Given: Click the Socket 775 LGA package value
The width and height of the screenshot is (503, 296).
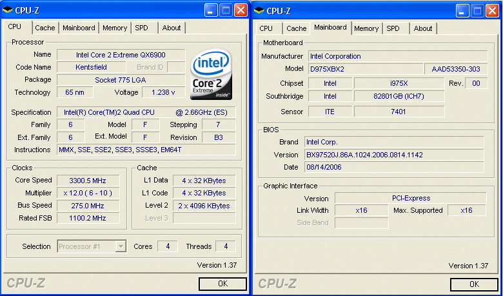Looking at the screenshot, I should (x=121, y=80).
